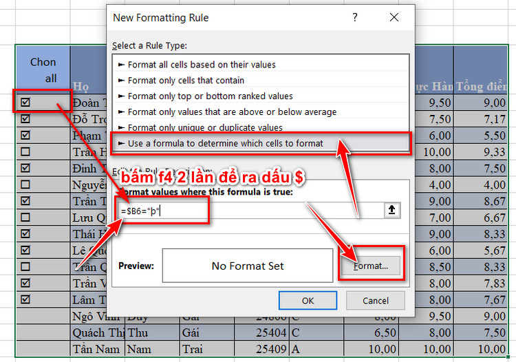Toggle the checkbox beside Lâm T
This screenshot has height=362, width=516.
(x=25, y=299)
